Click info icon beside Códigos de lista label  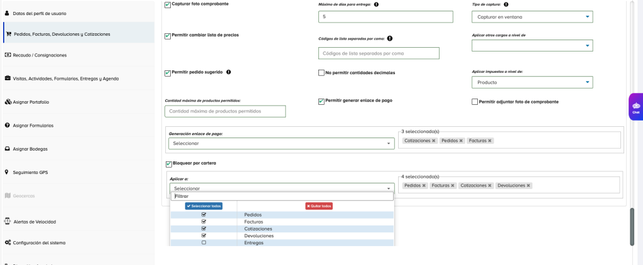(390, 38)
